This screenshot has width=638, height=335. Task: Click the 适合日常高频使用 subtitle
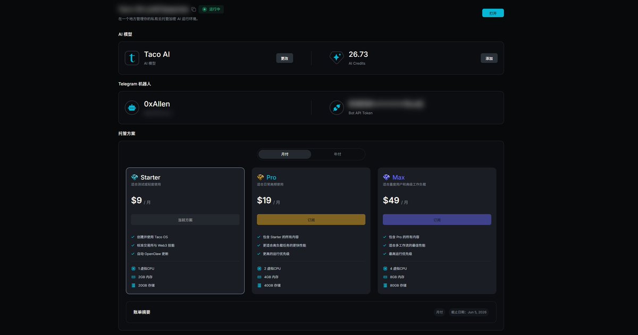coord(270,184)
